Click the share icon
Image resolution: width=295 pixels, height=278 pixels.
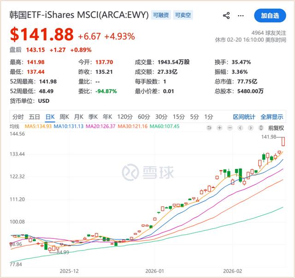click(226, 16)
